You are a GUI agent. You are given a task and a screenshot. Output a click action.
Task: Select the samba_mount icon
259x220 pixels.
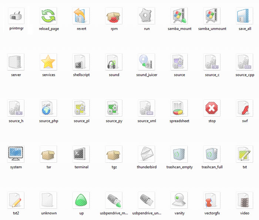coord(179,16)
